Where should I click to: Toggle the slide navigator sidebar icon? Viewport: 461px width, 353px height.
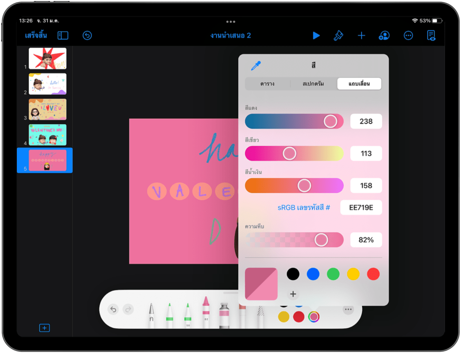pos(63,36)
